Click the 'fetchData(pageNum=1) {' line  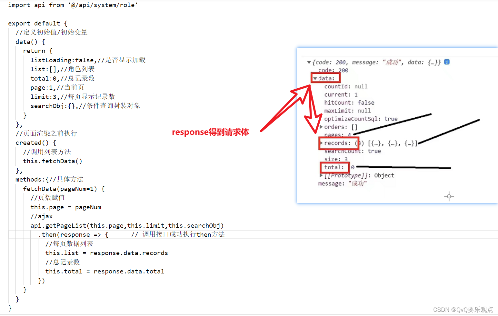[x=64, y=189]
